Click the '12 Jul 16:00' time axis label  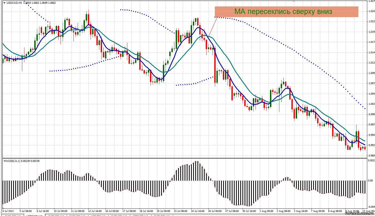(x=95, y=211)
